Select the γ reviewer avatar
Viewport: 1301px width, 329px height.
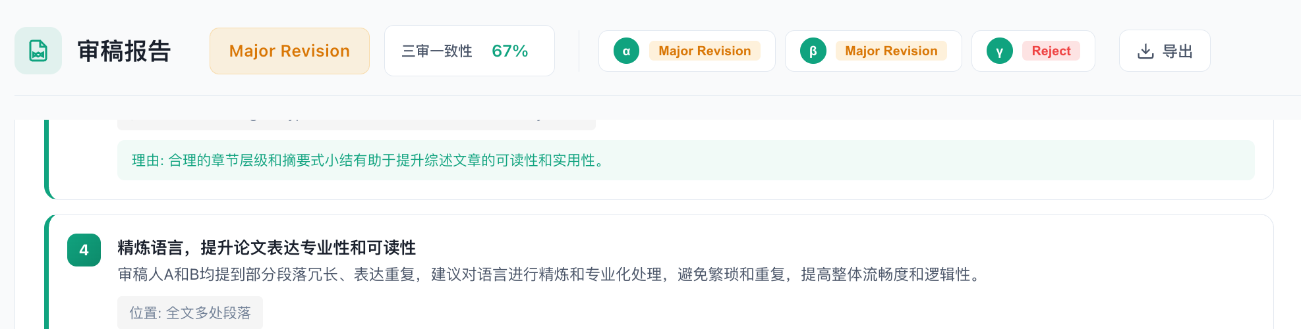pos(999,51)
